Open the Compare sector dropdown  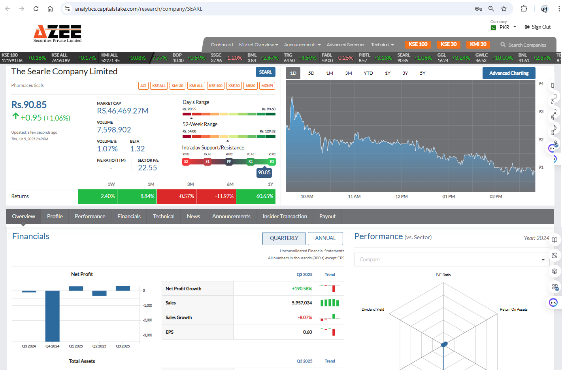click(452, 260)
